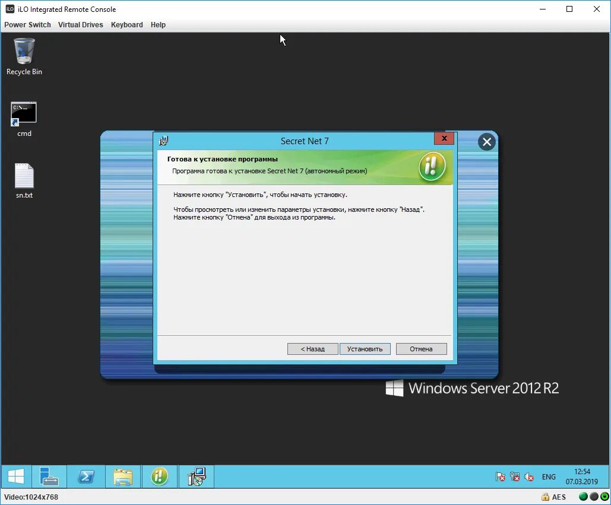Viewport: 611px width, 505px height.
Task: Click the Video:1024x768 status text
Action: point(31,497)
